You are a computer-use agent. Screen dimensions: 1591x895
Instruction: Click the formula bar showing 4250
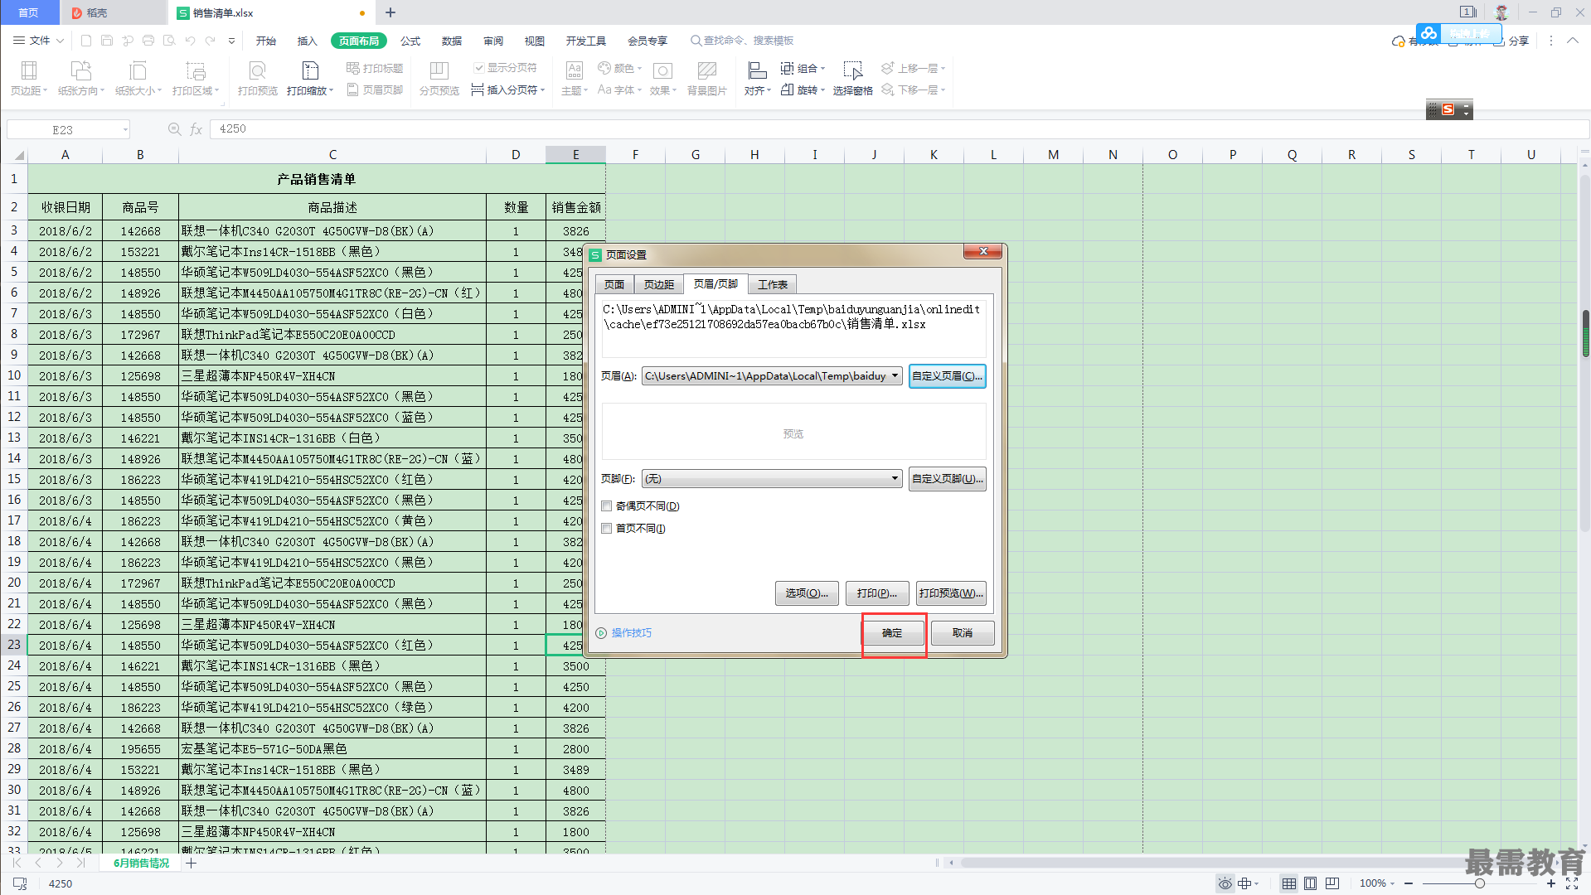pyautogui.click(x=899, y=129)
